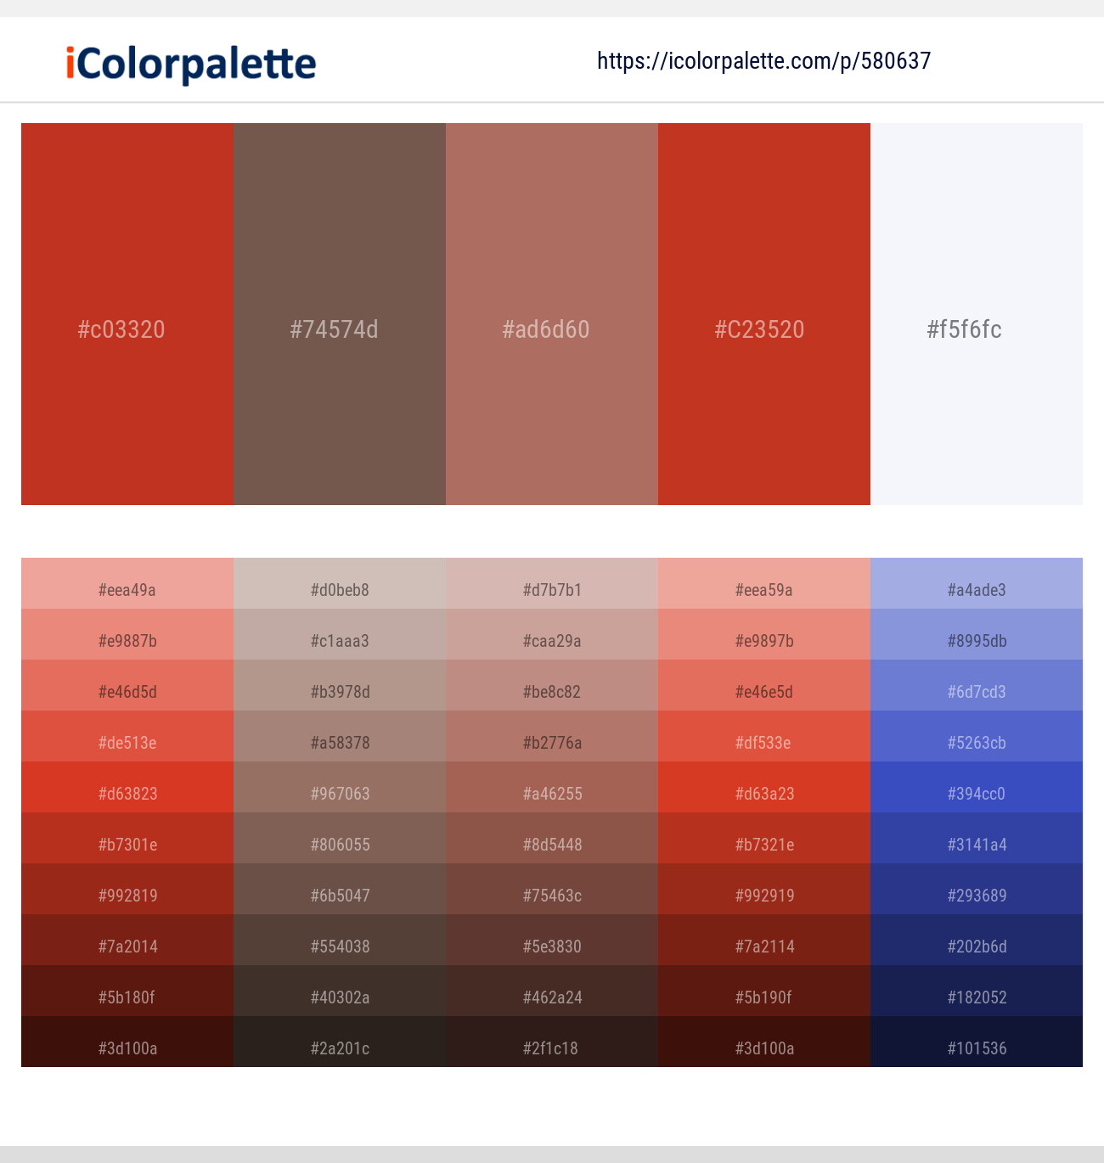
Task: Select the large #c03320 red swatch
Action: point(127,314)
